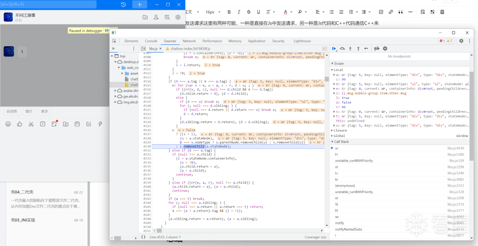Click the 图片 button in chat
This screenshot has height=246, width=478.
(28, 112)
